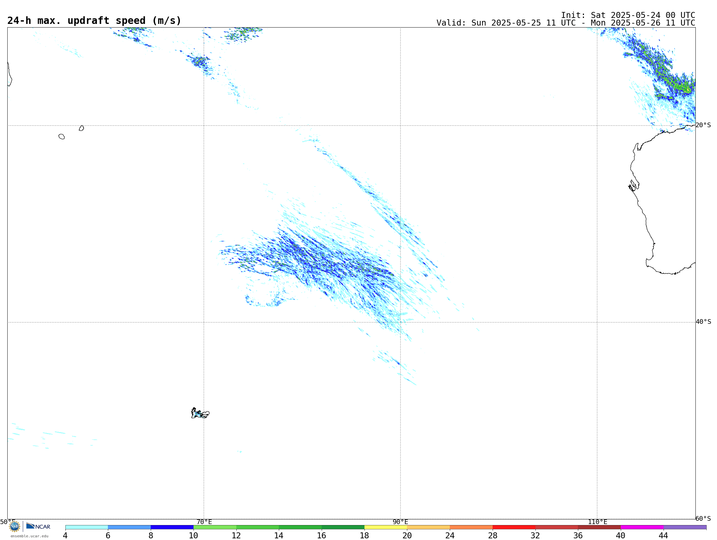Select the dark blue 8–10 colorbar swatch

172,527
